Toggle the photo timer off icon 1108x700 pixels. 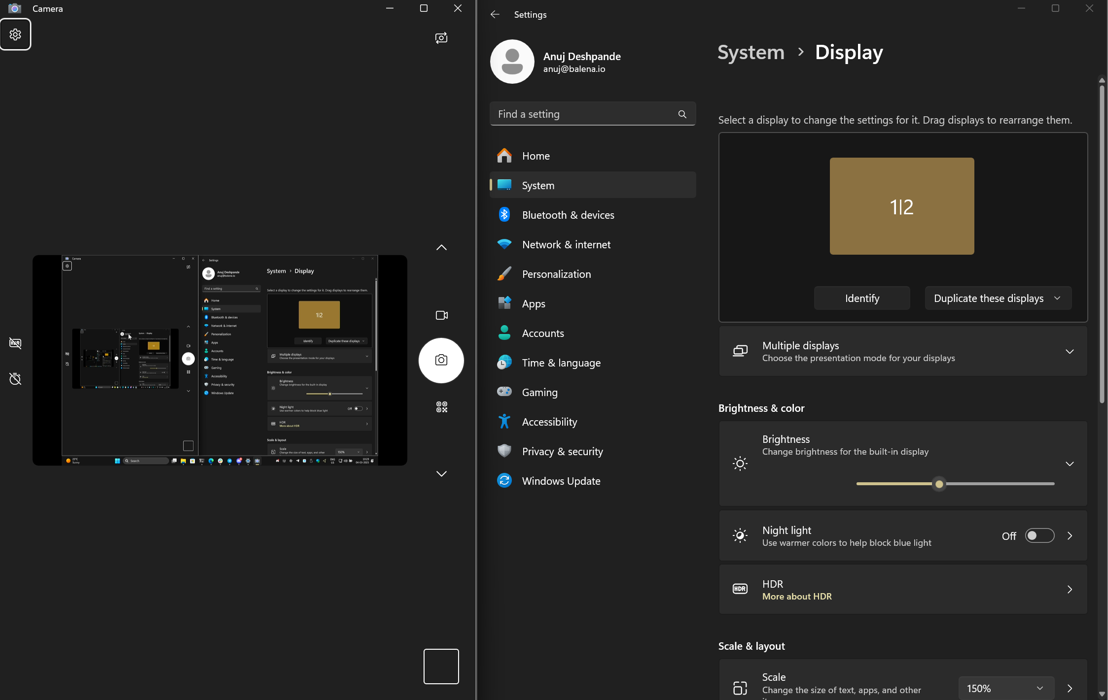pyautogui.click(x=15, y=379)
